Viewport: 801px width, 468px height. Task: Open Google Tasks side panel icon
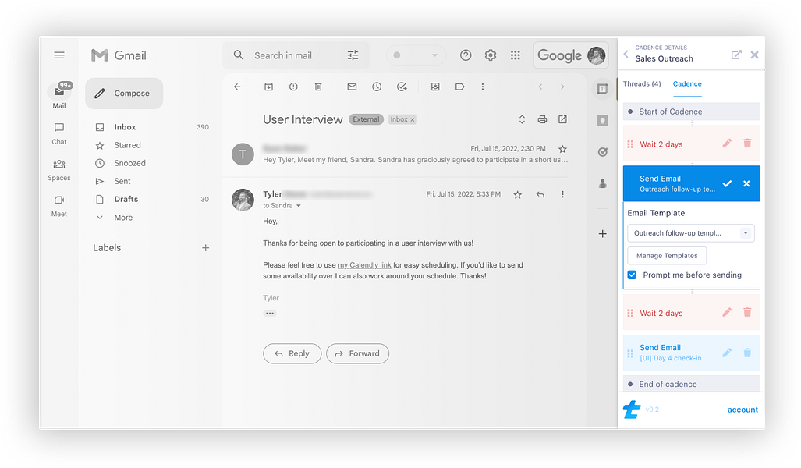(x=602, y=152)
